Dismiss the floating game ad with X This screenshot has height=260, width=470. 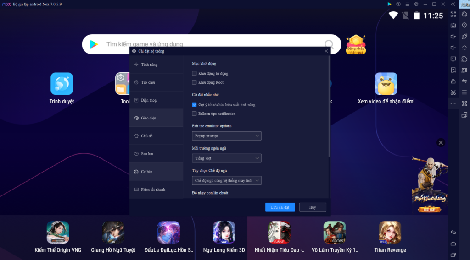click(x=441, y=142)
